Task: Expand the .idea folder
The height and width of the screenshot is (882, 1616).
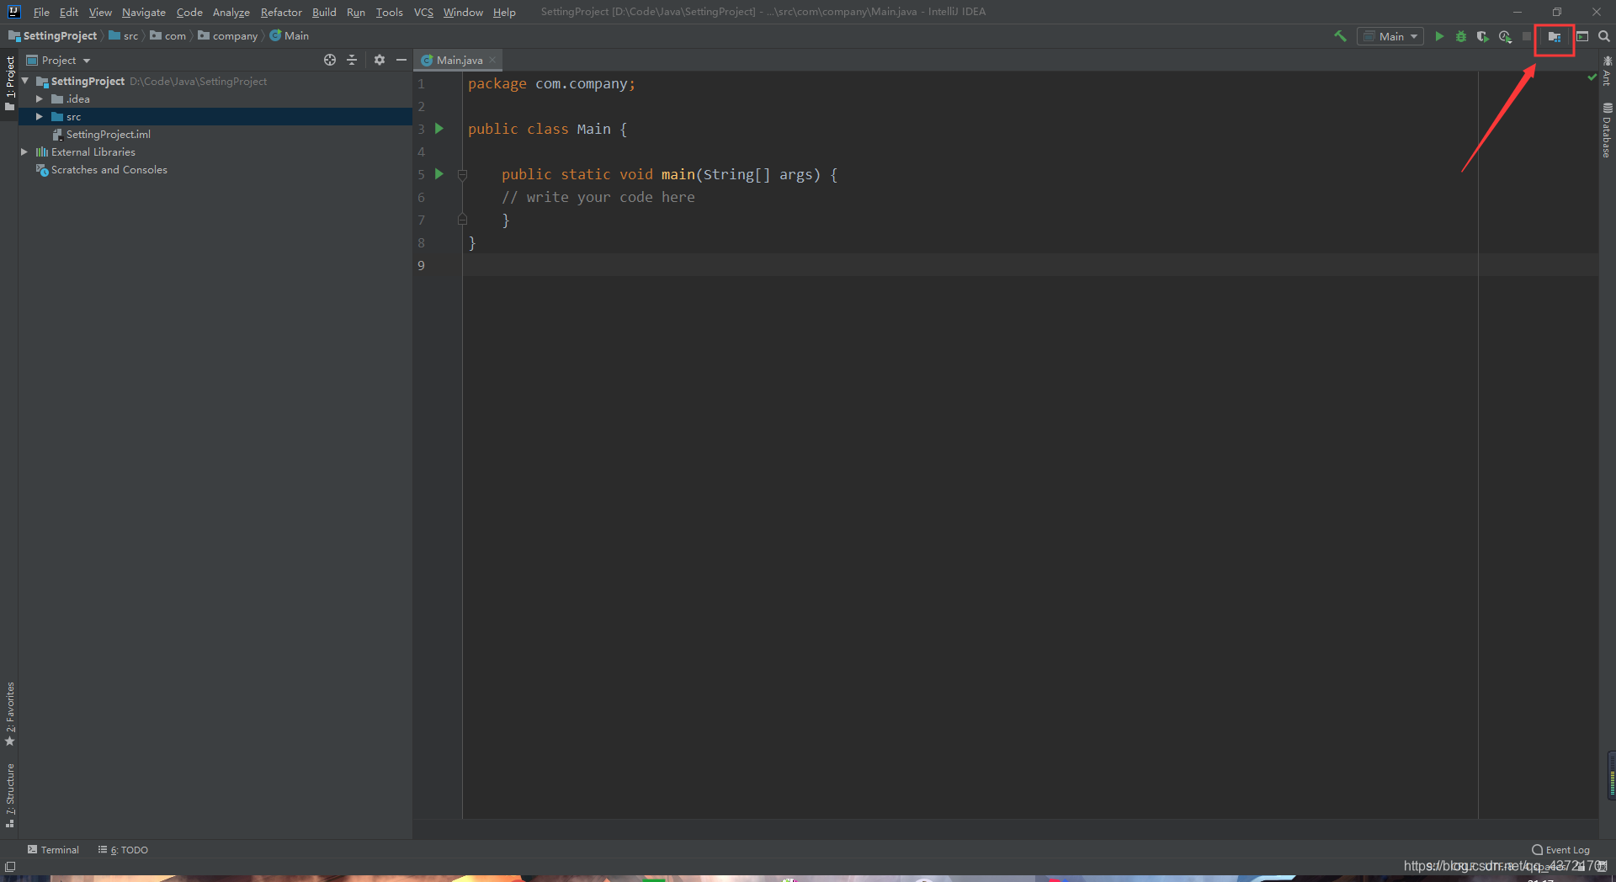Action: (x=40, y=98)
